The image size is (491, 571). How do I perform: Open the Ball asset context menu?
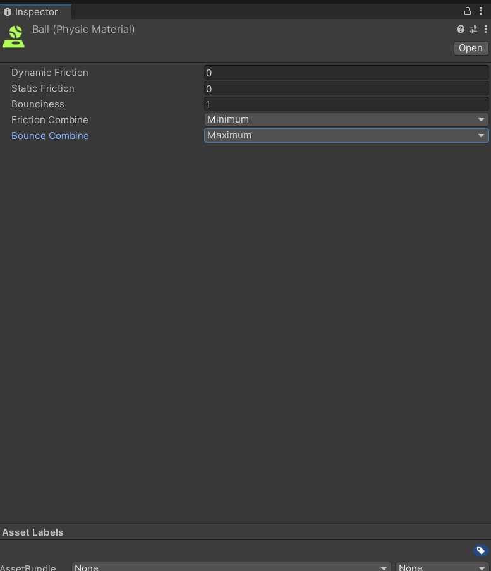coord(485,29)
